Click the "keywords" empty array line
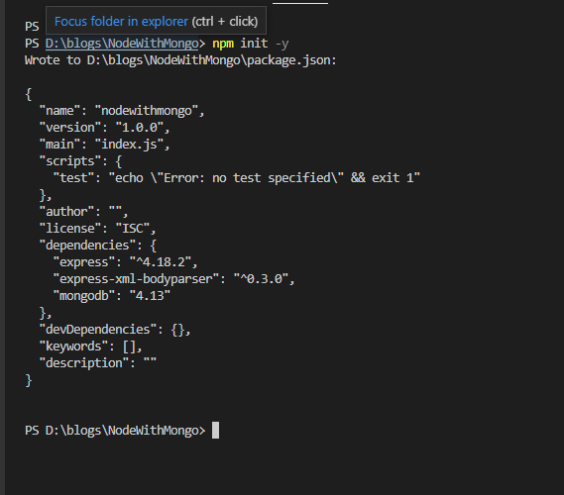The height and width of the screenshot is (495, 564). [x=90, y=346]
